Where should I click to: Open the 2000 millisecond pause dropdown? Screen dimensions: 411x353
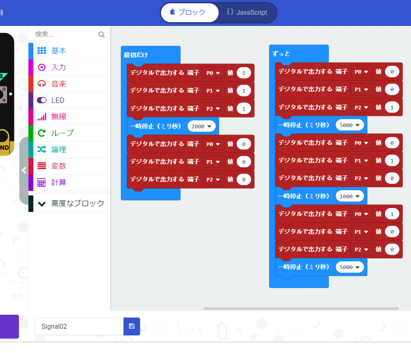[202, 126]
